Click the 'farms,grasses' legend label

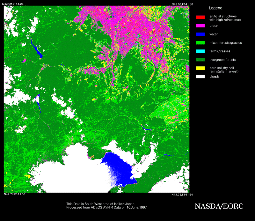[x=220, y=51]
